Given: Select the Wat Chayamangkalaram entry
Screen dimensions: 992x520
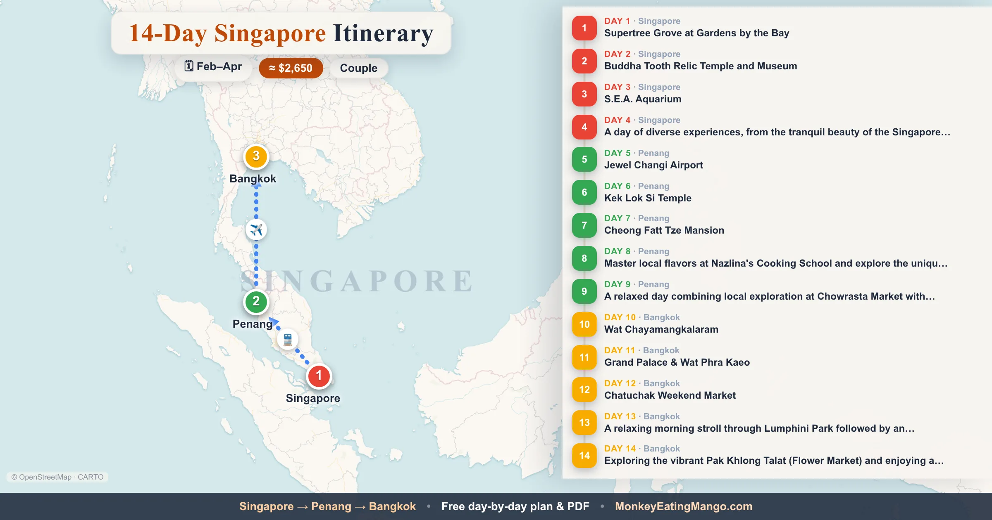Looking at the screenshot, I should click(x=661, y=329).
